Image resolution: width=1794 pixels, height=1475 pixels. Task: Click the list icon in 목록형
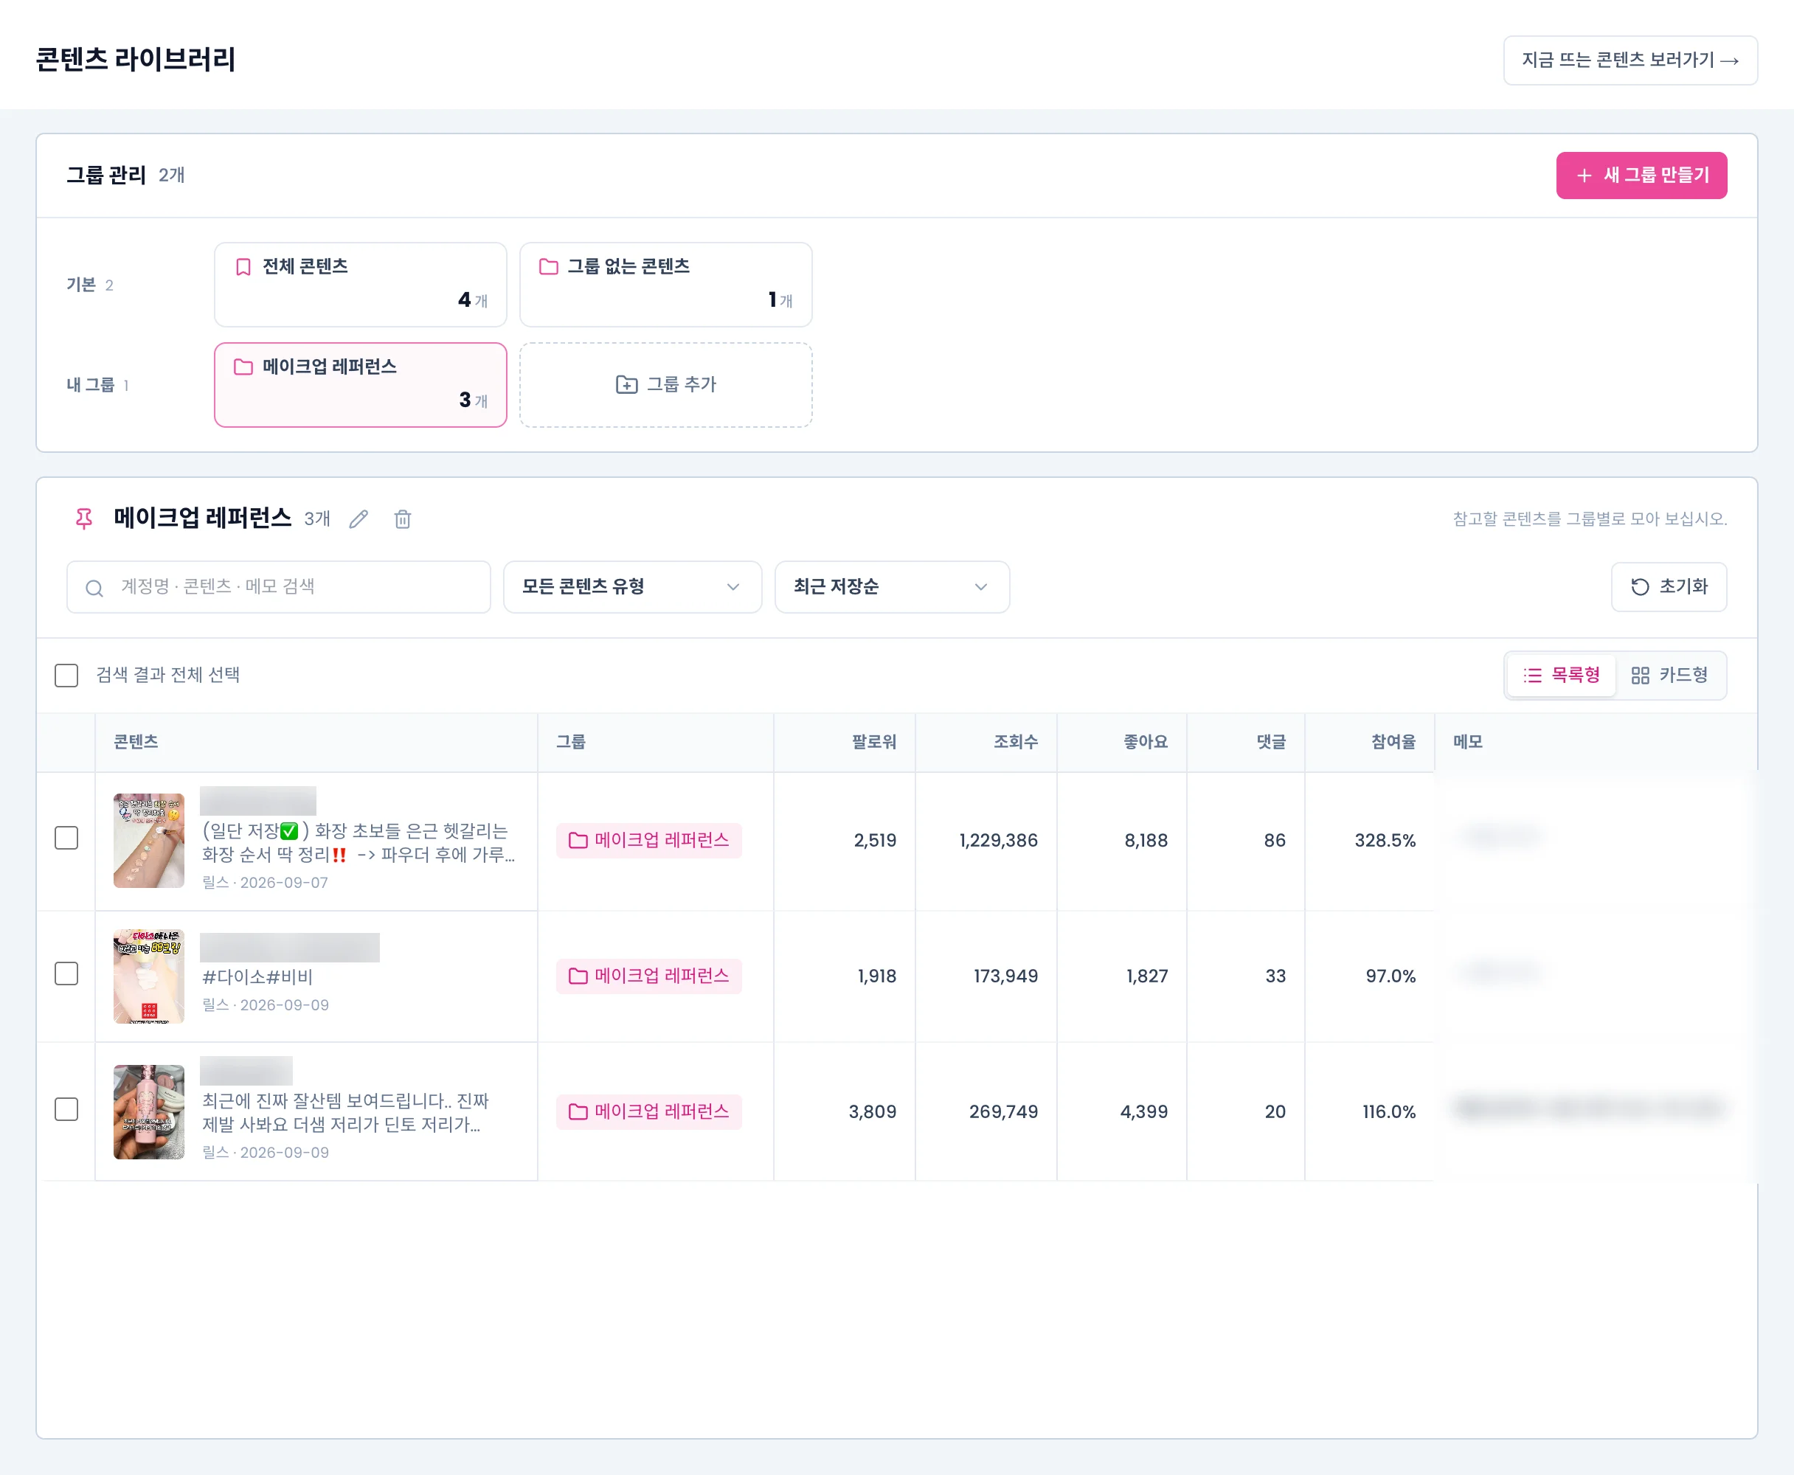(1532, 676)
